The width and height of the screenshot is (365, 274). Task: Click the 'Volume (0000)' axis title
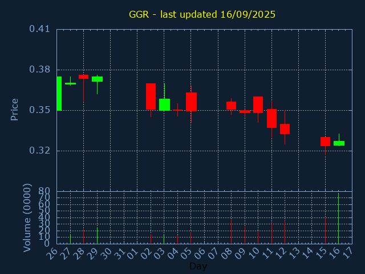click(27, 218)
